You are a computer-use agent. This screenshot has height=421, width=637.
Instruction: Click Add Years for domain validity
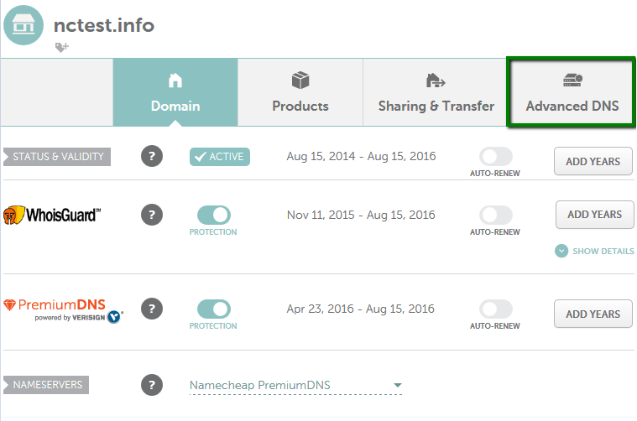[x=593, y=161]
